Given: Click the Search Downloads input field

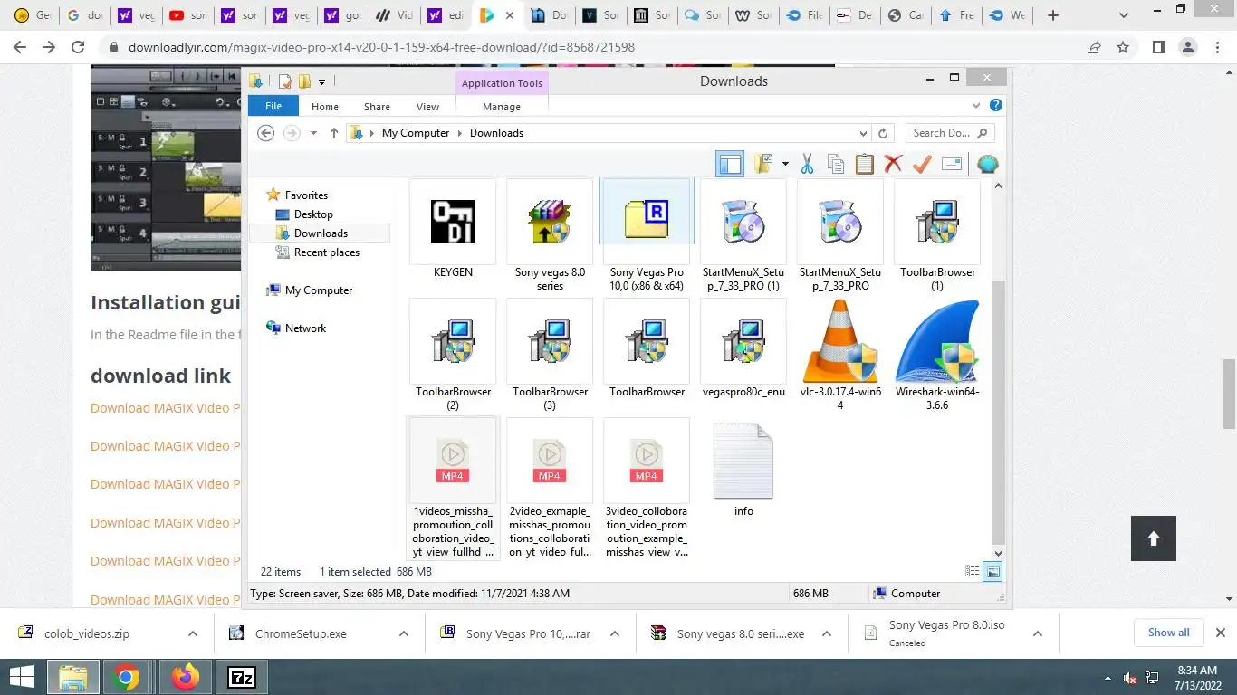Looking at the screenshot, I should pyautogui.click(x=950, y=133).
